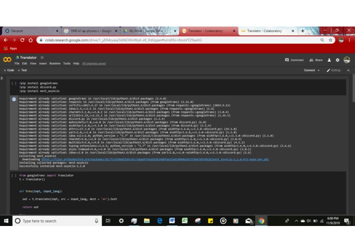Go back in browser history
The width and height of the screenshot is (355, 252).
point(6,40)
